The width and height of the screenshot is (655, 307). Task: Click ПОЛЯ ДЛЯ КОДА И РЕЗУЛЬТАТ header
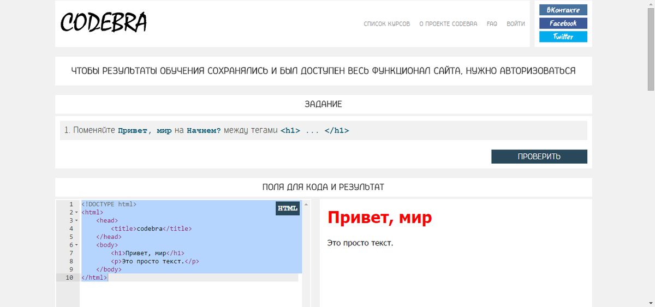coord(324,187)
